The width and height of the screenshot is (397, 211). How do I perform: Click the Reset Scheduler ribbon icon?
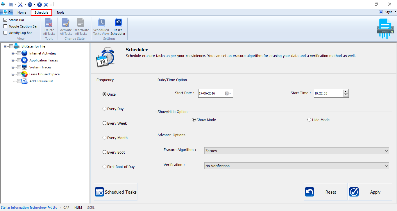tap(118, 27)
